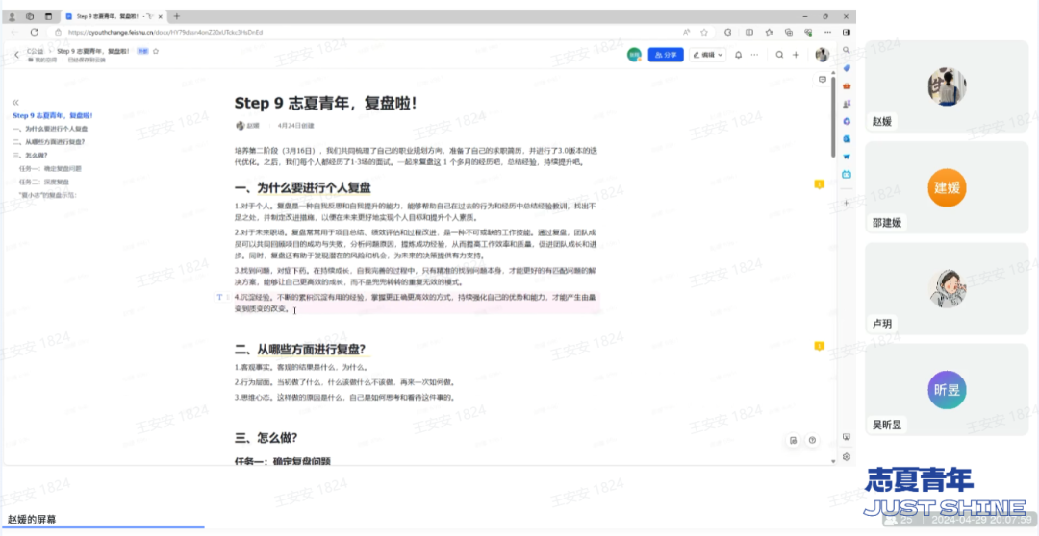This screenshot has height=536, width=1039.
Task: Open a new browser tab
Action: 176,16
